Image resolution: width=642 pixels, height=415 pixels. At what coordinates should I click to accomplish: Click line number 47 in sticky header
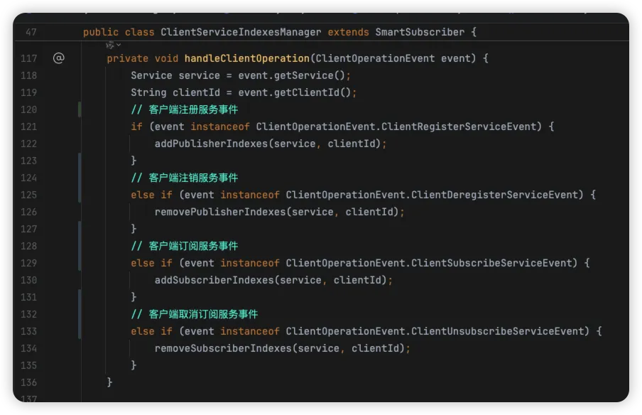[x=31, y=32]
